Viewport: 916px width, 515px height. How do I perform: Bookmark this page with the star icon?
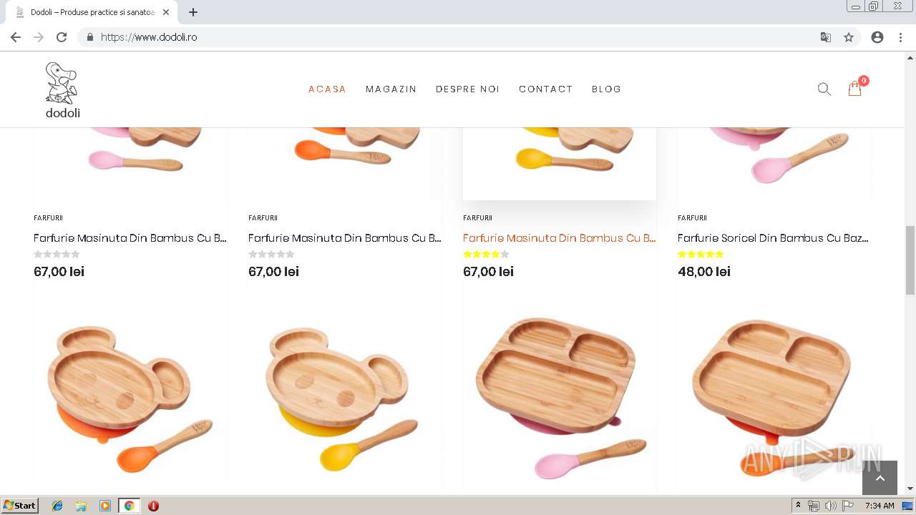tap(849, 37)
